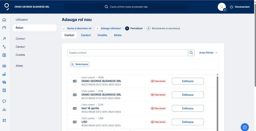Switch to the Carduri permissions tab
Image resolution: width=256 pixels, height=131 pixels.
(86, 35)
